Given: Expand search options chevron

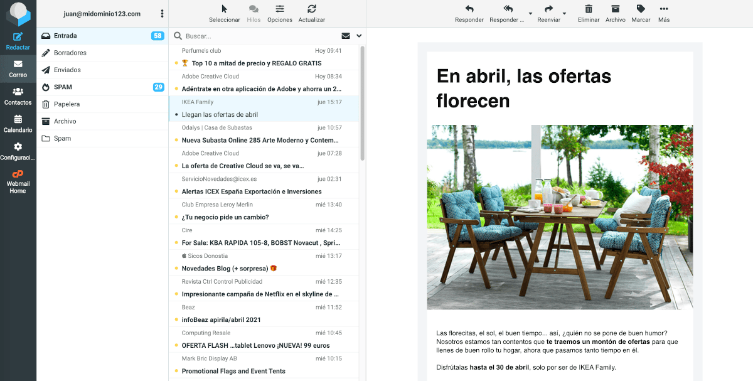Looking at the screenshot, I should tap(359, 36).
